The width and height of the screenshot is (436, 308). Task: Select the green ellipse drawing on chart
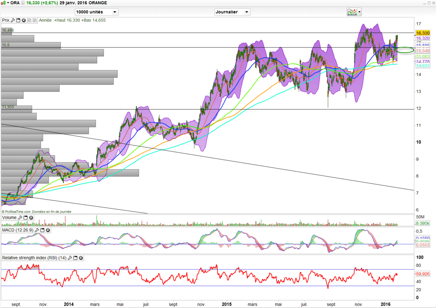point(405,50)
